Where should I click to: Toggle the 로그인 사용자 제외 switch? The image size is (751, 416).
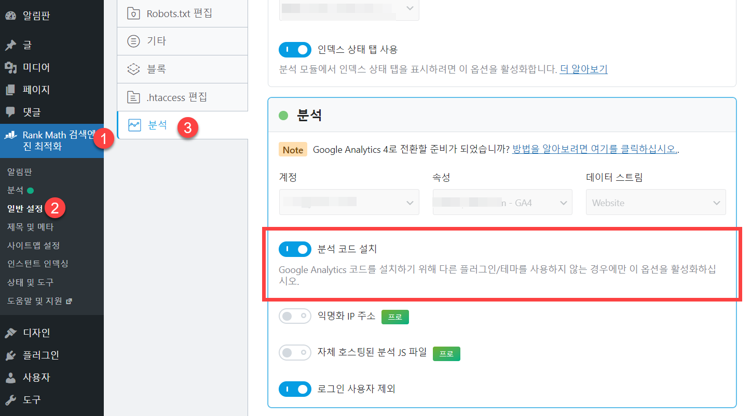click(x=295, y=389)
